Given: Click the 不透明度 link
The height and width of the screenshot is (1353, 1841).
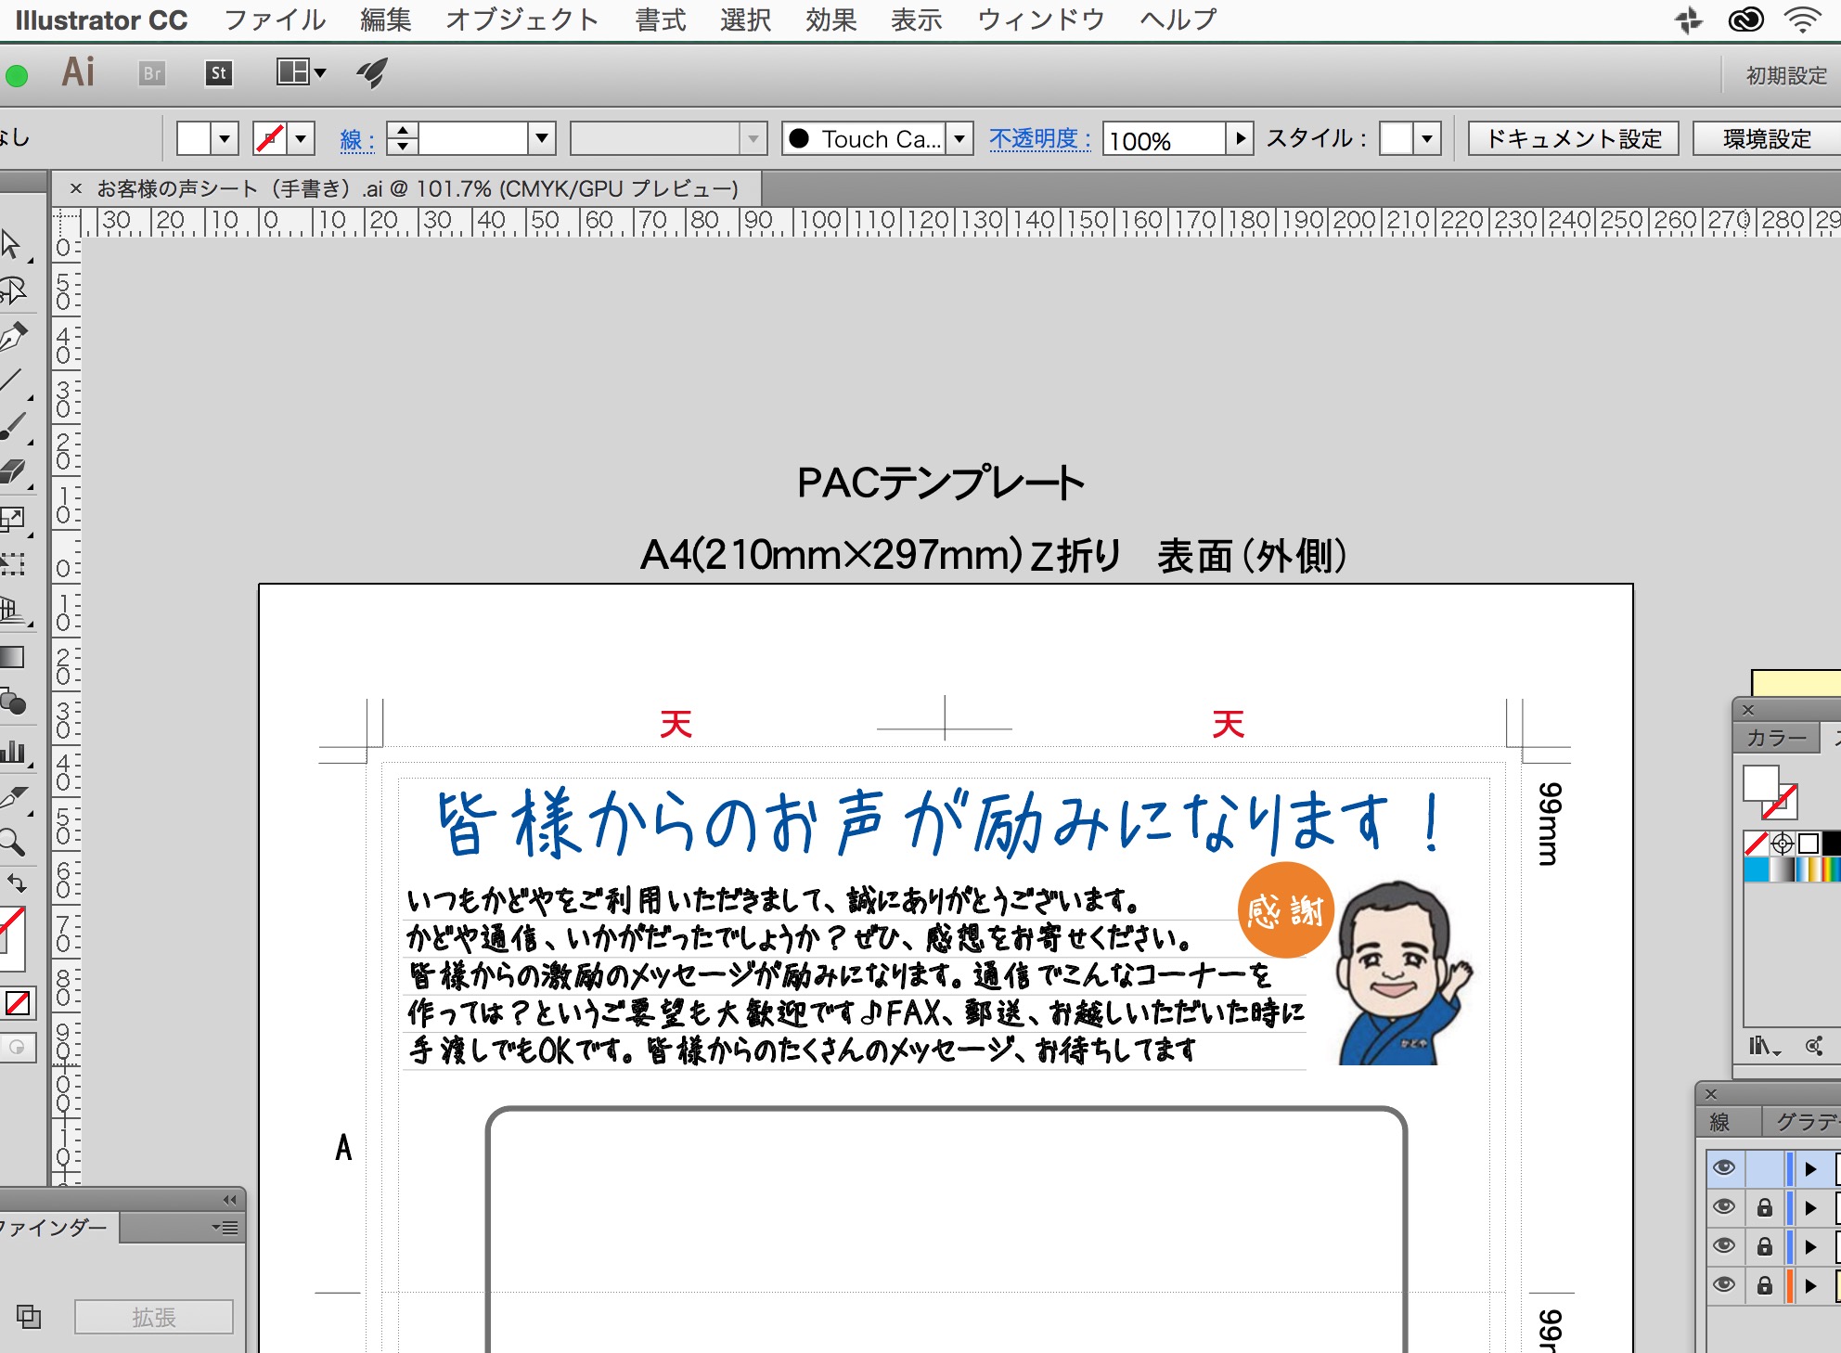Looking at the screenshot, I should tap(1039, 138).
